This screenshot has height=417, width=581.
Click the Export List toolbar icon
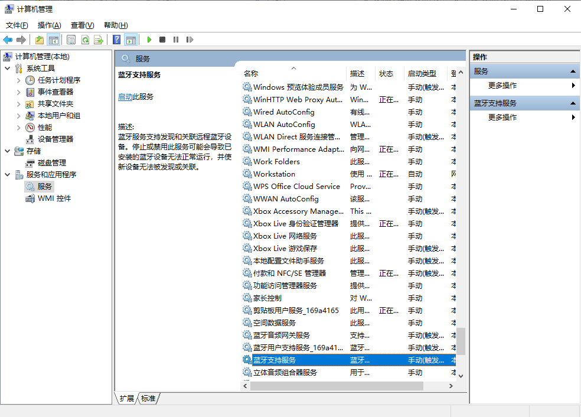pos(99,40)
